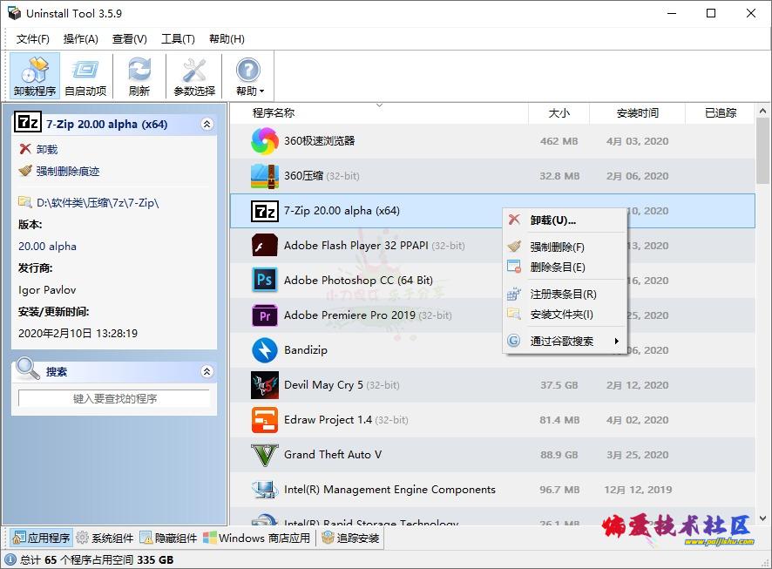Open the 工具(T) menu
This screenshot has height=569, width=772.
(179, 39)
